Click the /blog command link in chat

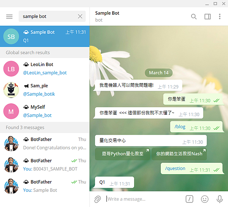180,127
